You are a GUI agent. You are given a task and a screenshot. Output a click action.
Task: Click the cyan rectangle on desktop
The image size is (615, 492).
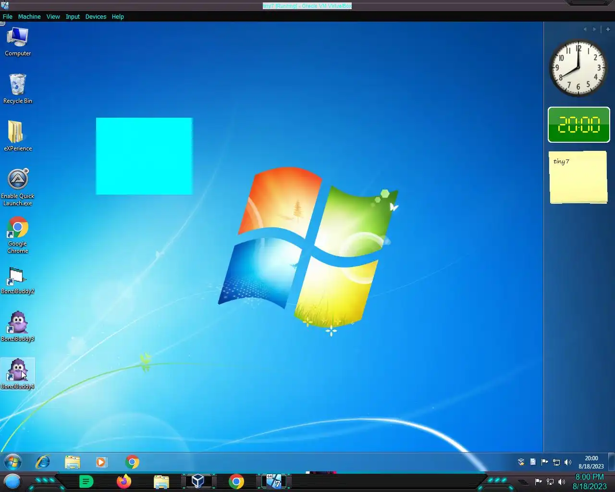coord(144,156)
